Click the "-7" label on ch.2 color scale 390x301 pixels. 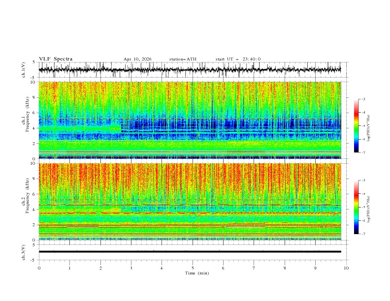(363, 234)
